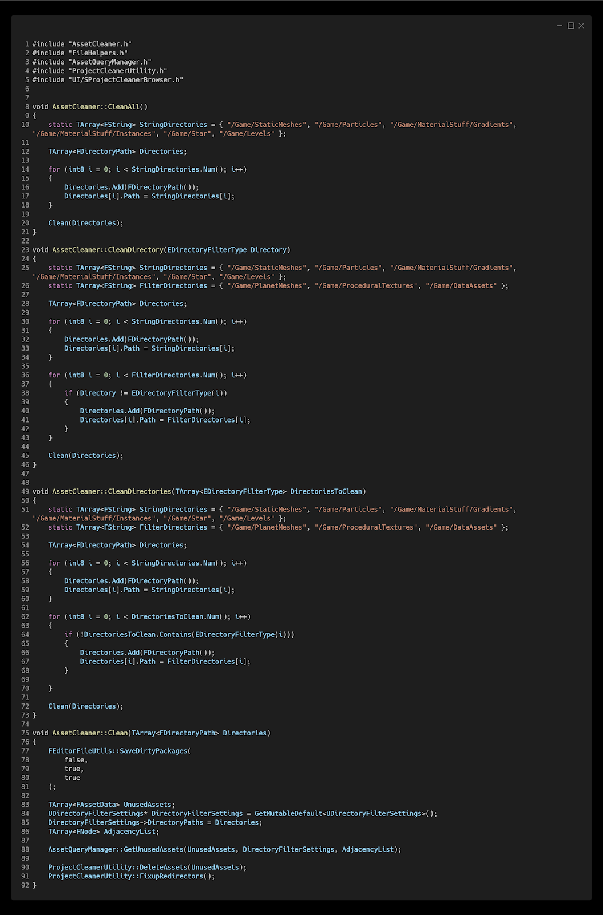Click the "FileHelpers.h" include text

coord(98,53)
